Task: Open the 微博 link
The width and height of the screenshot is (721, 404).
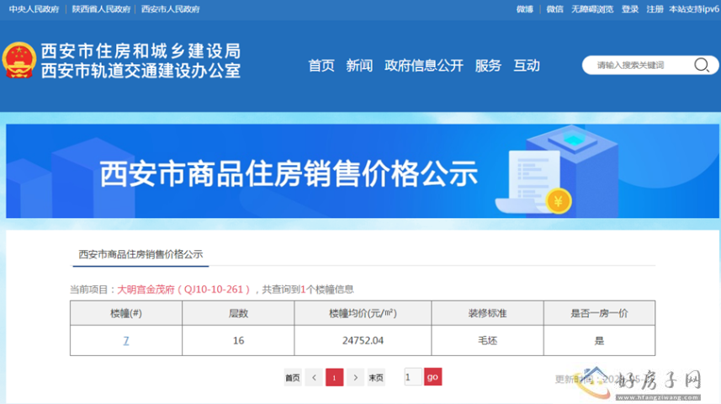Action: [525, 9]
